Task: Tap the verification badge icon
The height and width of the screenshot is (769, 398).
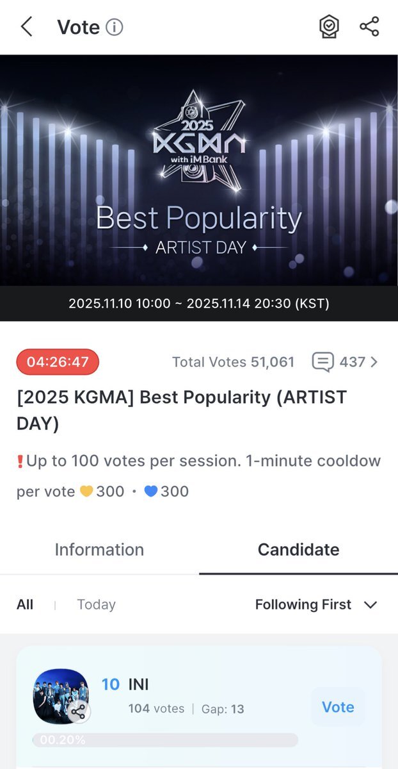Action: (329, 27)
